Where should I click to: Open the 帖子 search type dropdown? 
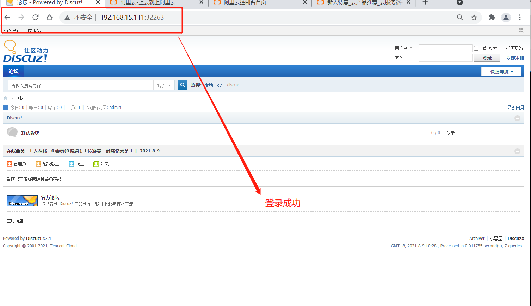click(x=164, y=85)
